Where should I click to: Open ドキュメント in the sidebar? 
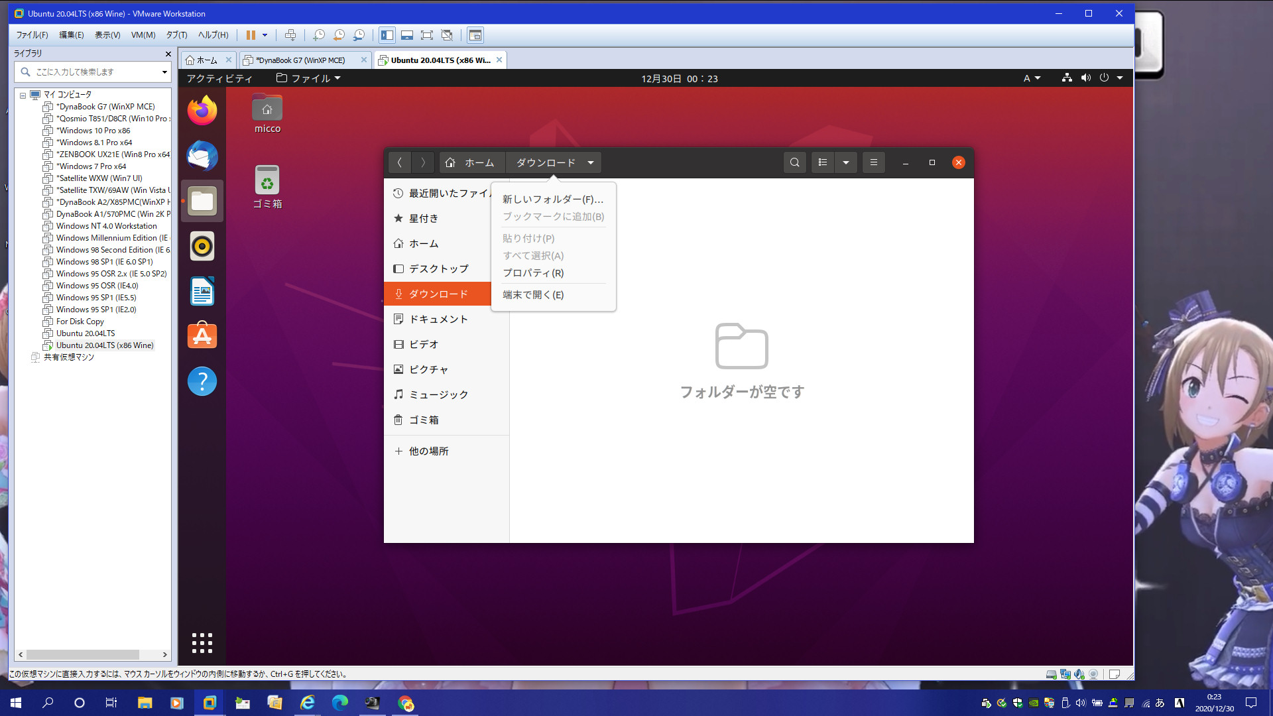click(446, 319)
